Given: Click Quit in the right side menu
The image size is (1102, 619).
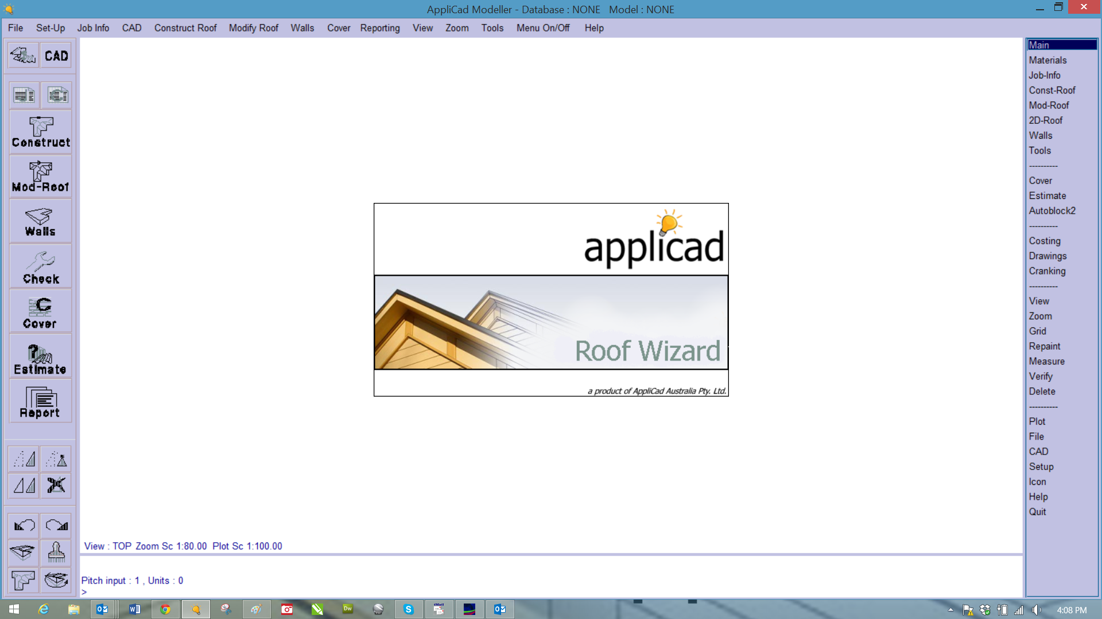Looking at the screenshot, I should coord(1037,512).
